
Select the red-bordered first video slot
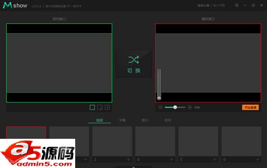26,133
